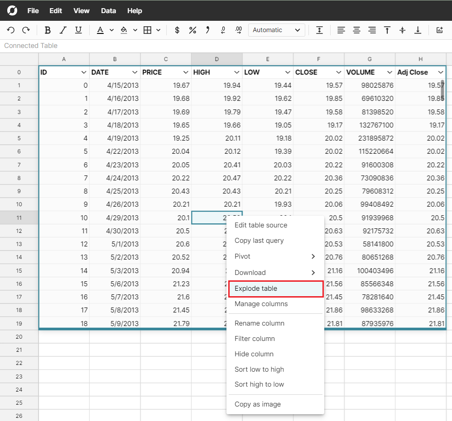The width and height of the screenshot is (452, 421).
Task: Format cells as currency
Action: coord(177,30)
